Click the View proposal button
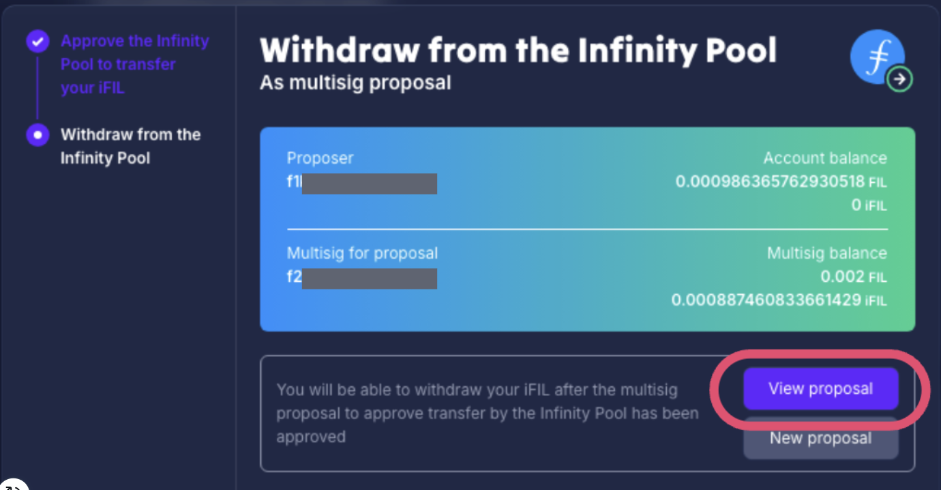The width and height of the screenshot is (941, 490). 821,388
